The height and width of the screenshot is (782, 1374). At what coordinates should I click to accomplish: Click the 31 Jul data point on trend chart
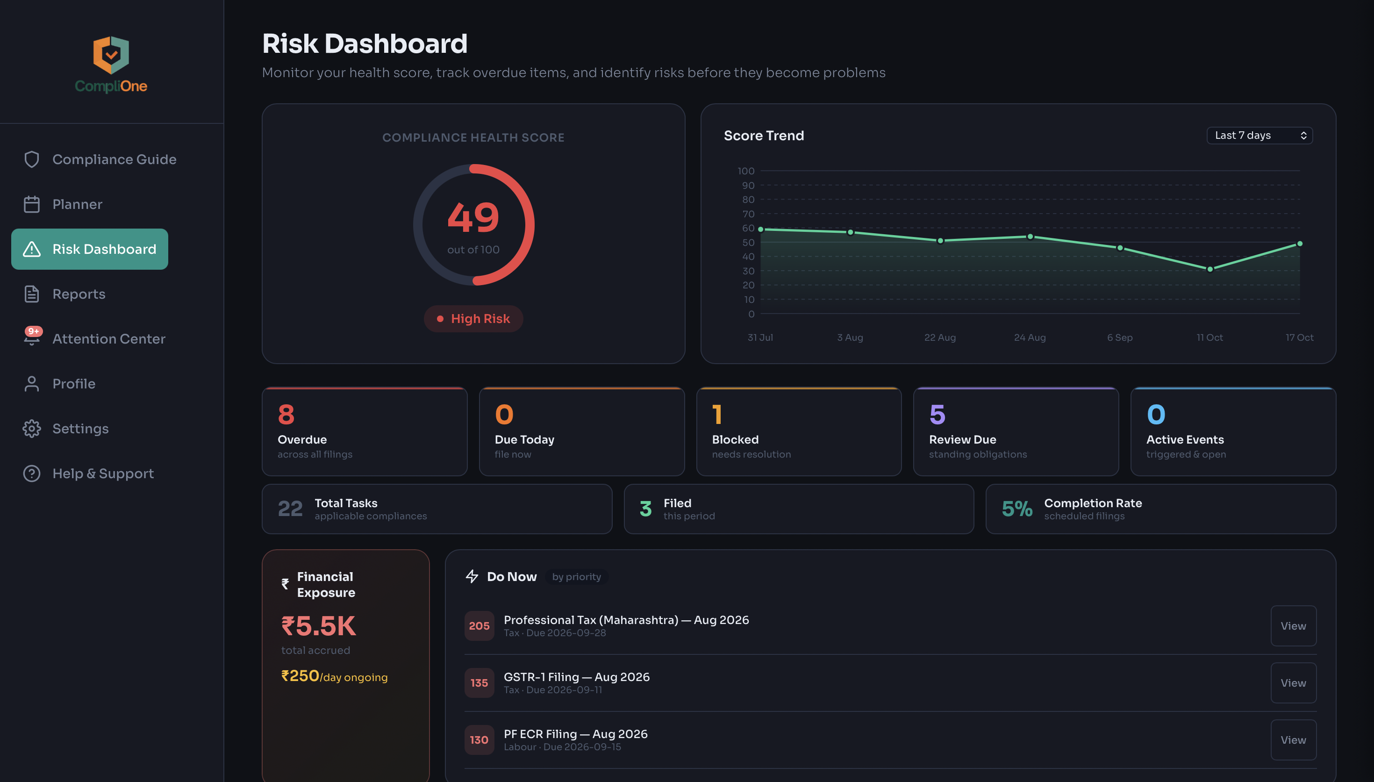point(760,230)
